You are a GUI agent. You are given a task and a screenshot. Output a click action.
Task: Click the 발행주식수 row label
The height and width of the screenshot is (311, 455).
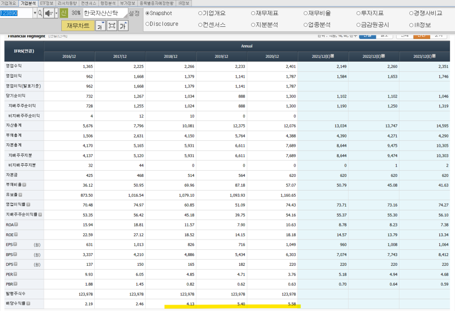16,294
